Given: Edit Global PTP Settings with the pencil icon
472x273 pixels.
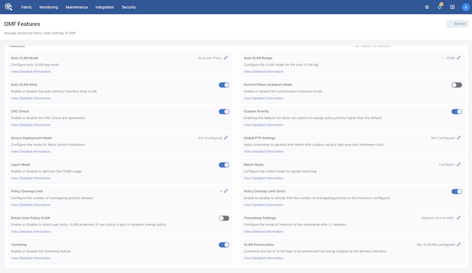Looking at the screenshot, I should [459, 138].
